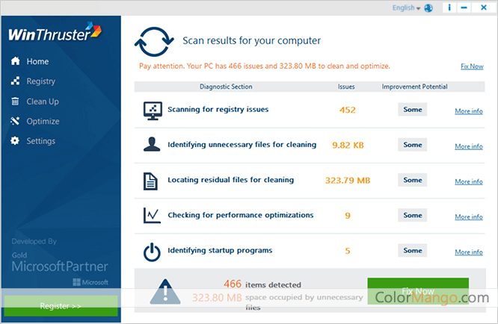Click the warning triangle icon

pyautogui.click(x=165, y=291)
